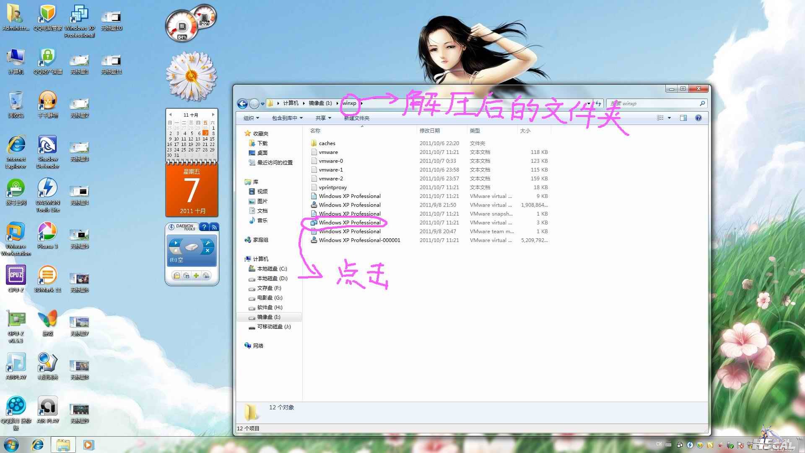805x453 pixels.
Task: Open 共享 dropdown menu
Action: pyautogui.click(x=323, y=118)
